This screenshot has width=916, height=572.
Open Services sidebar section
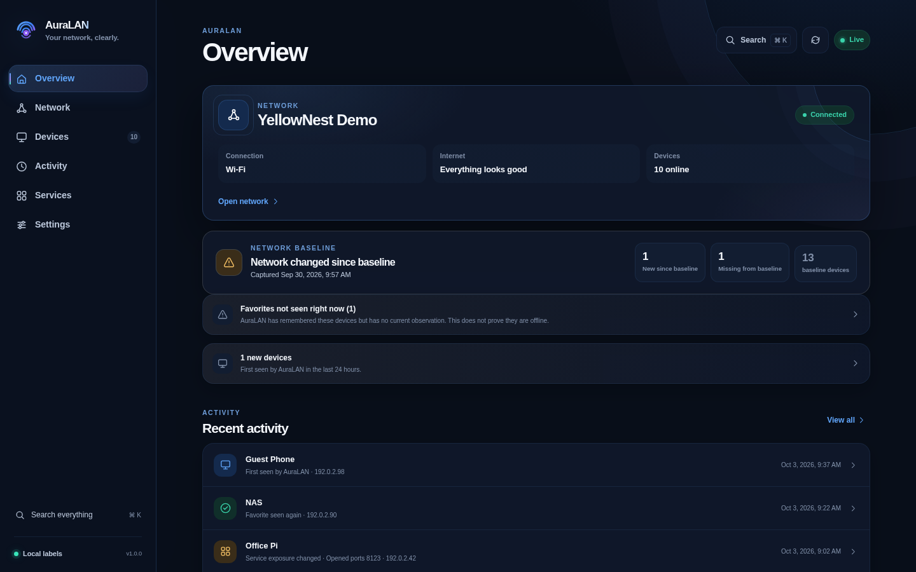[x=78, y=195]
